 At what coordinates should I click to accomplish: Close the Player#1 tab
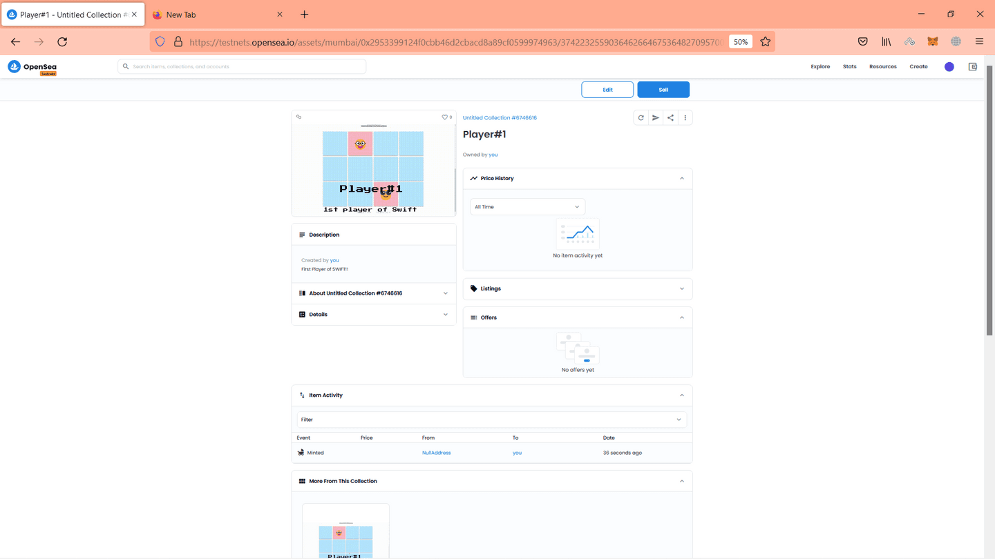tap(134, 14)
